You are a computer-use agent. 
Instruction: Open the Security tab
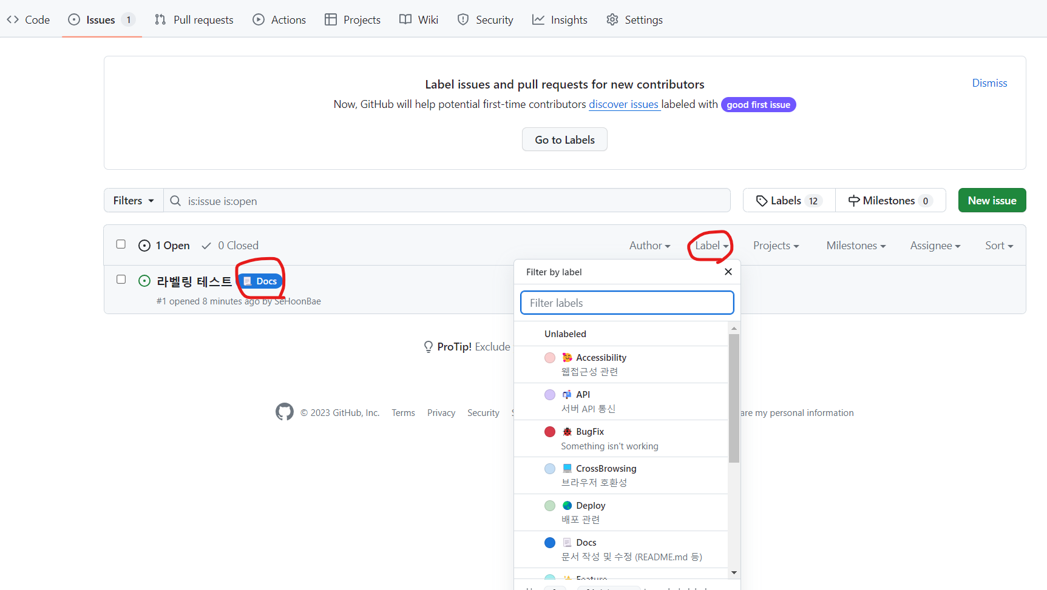[x=485, y=19]
